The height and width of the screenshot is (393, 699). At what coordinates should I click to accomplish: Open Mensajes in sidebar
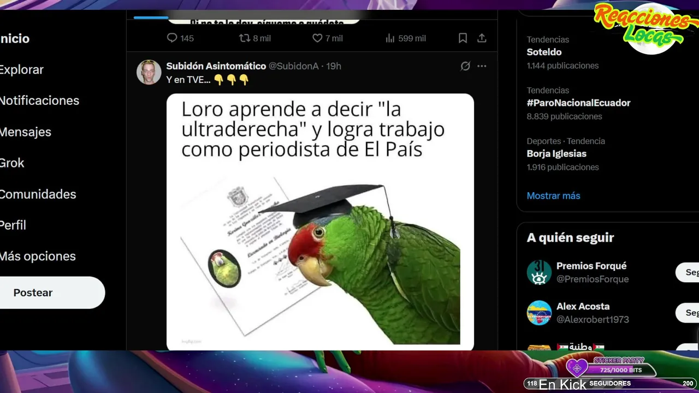[25, 132]
